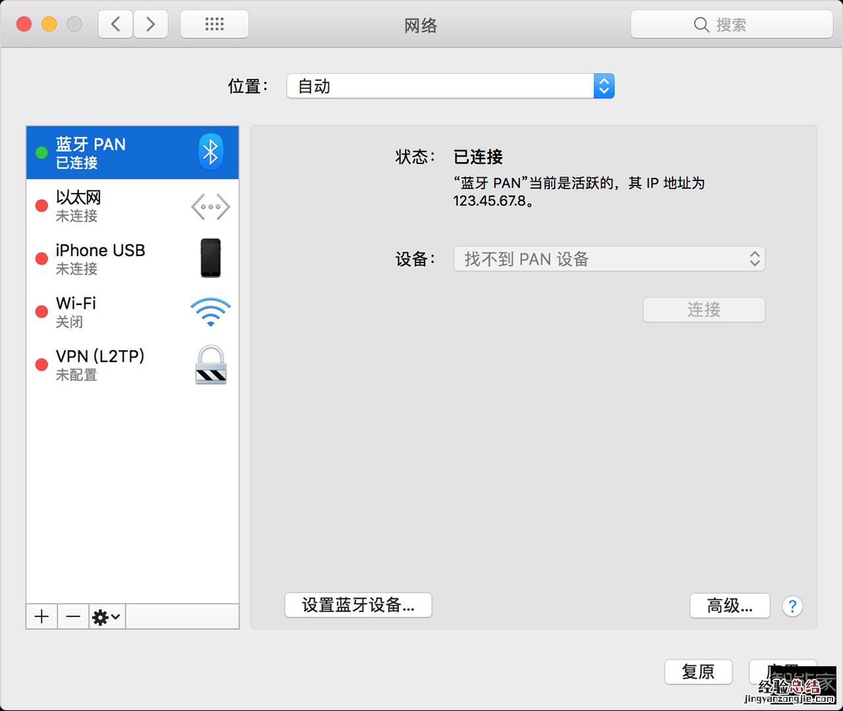Click the 复原 revert button
The image size is (843, 711).
[698, 671]
